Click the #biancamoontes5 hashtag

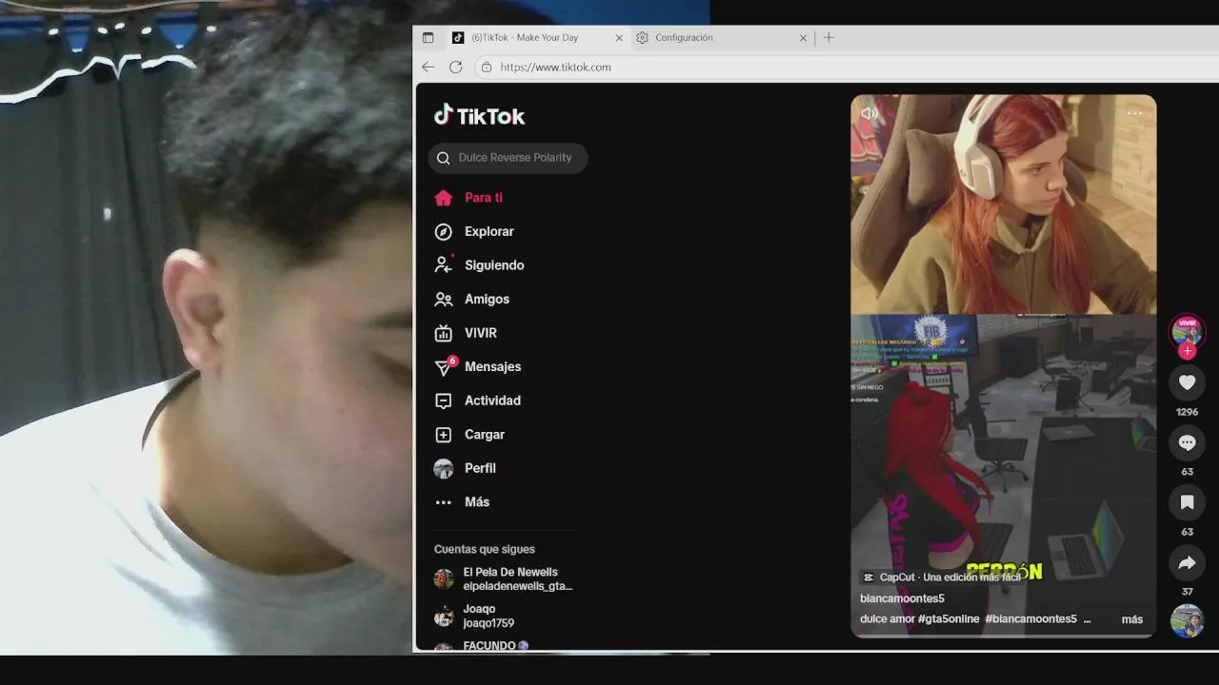pyautogui.click(x=1030, y=619)
